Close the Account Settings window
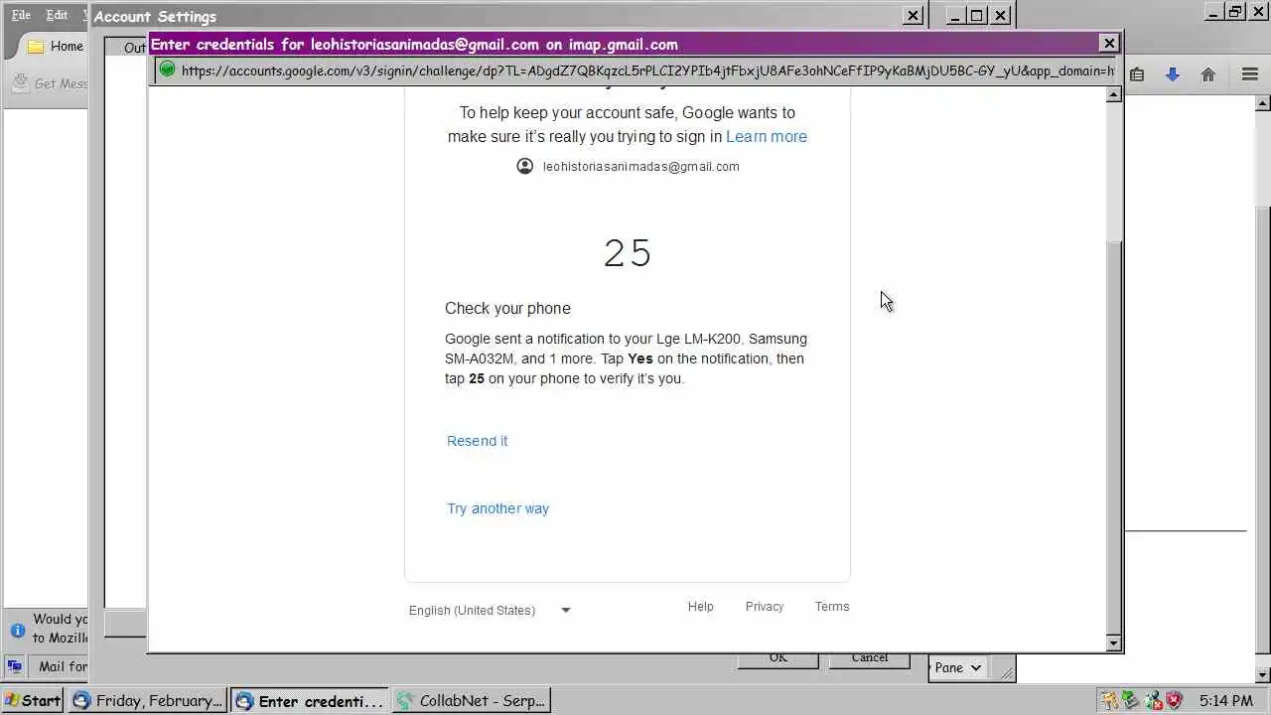The image size is (1271, 715). (913, 15)
